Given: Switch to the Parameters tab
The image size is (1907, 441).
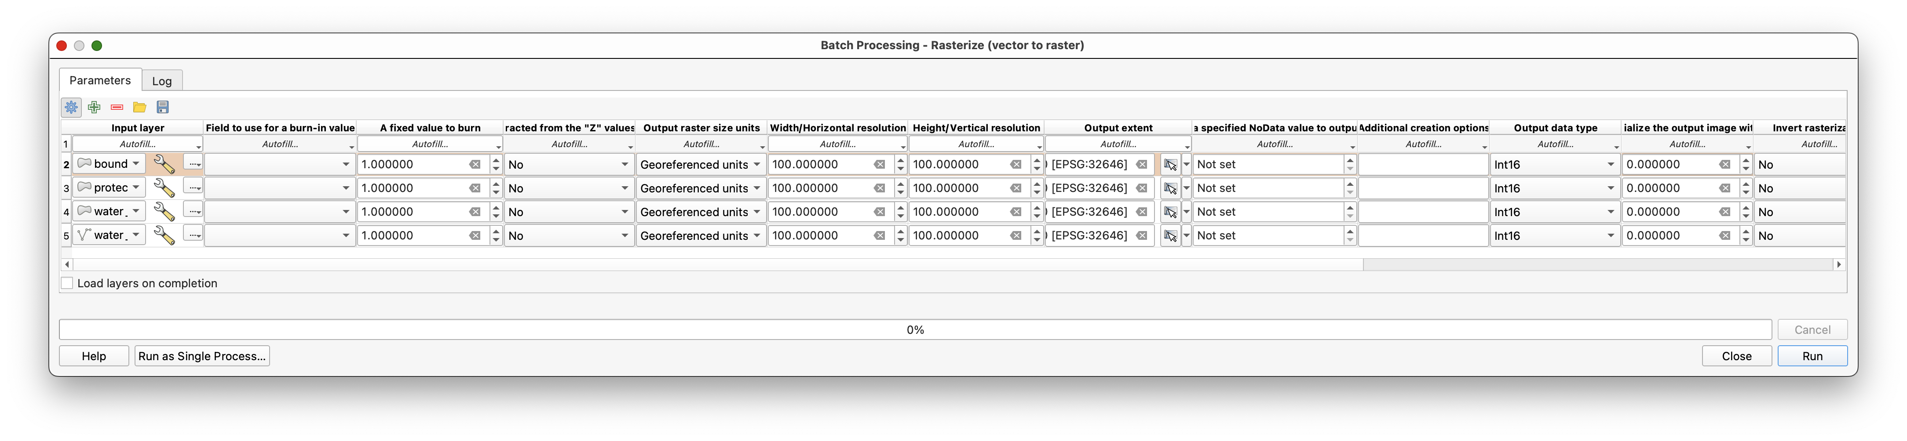Looking at the screenshot, I should pyautogui.click(x=100, y=80).
